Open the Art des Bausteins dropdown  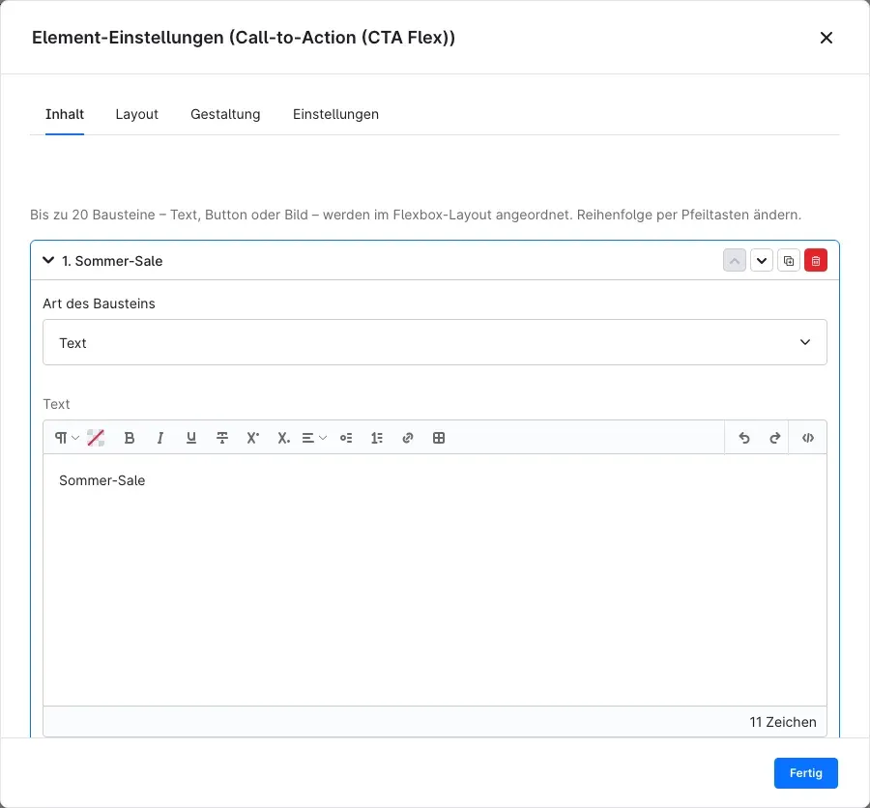[434, 342]
